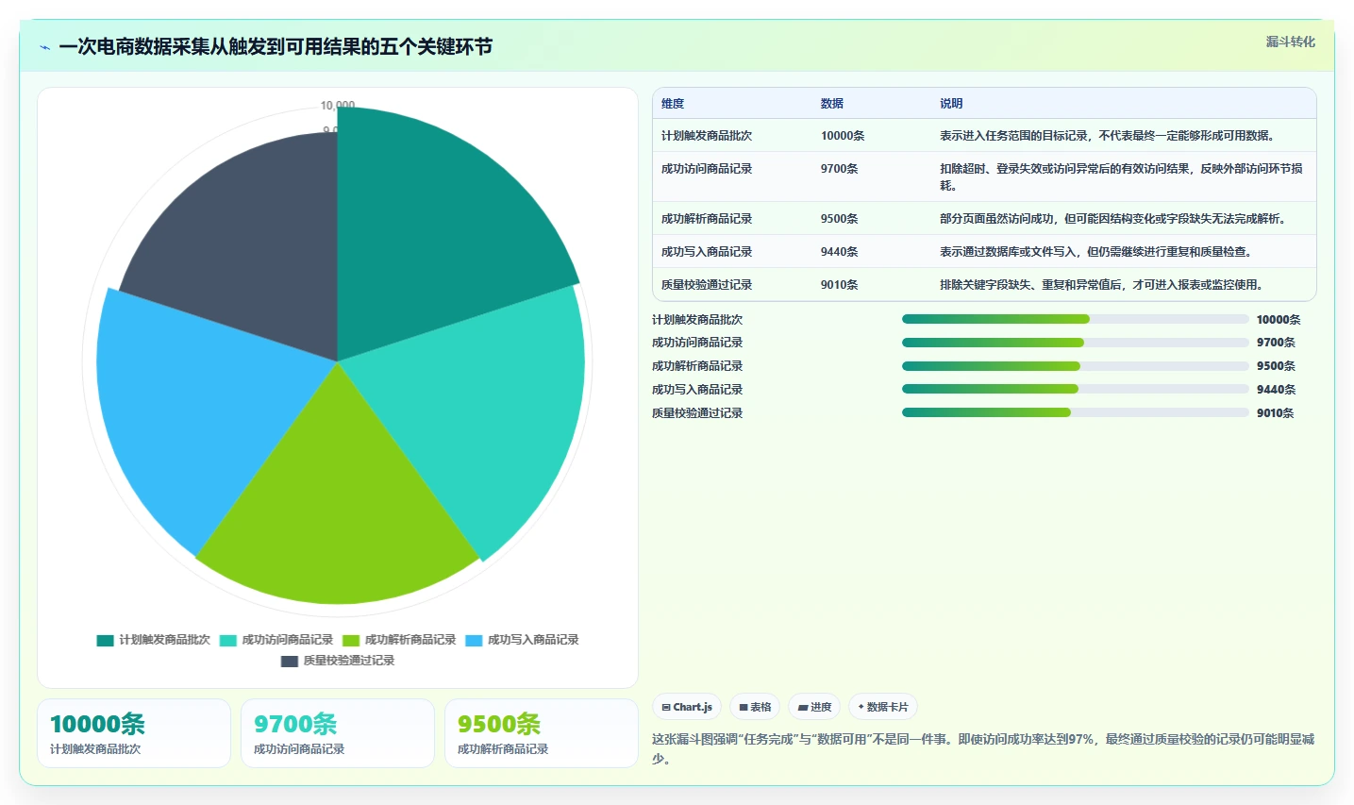Click progress bar for 成功解析商品记录
Viewport: 1354px width, 805px height.
[1076, 366]
